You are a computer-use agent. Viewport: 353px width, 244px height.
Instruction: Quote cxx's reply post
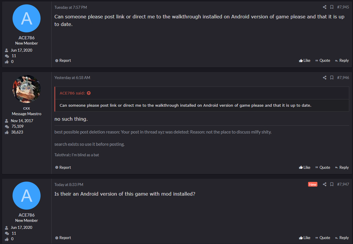tap(323, 168)
